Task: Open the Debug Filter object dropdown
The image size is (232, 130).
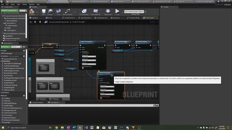Action: pyautogui.click(x=134, y=12)
